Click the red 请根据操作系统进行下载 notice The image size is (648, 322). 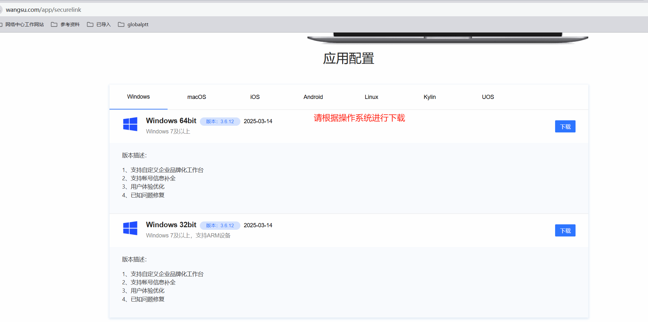pyautogui.click(x=359, y=118)
